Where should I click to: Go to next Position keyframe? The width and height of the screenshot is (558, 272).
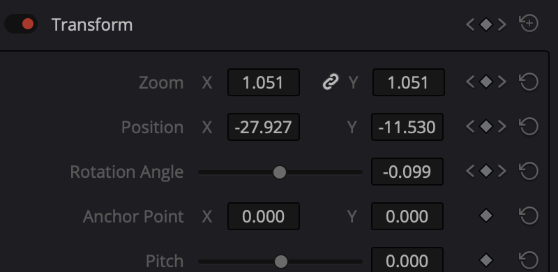point(502,126)
